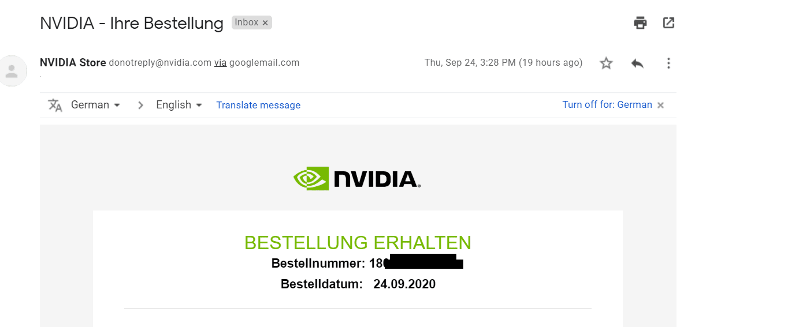Dismiss the translation bar
The height and width of the screenshot is (327, 803).
(661, 105)
